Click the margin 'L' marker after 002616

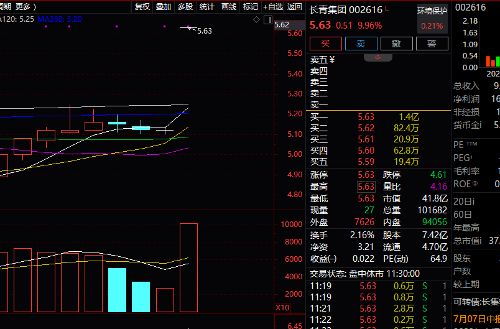(387, 9)
